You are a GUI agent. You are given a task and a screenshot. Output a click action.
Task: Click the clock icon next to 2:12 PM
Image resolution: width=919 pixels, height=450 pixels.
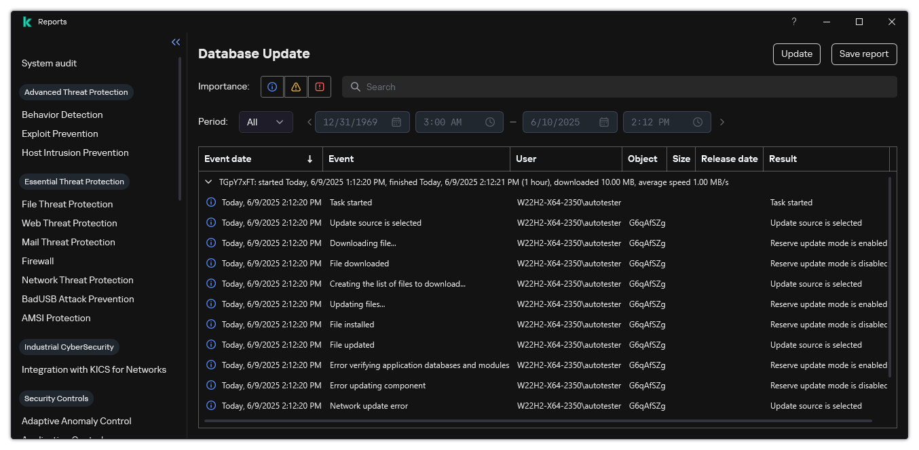coord(697,122)
